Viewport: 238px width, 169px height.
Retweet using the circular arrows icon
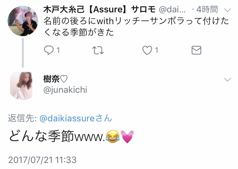click(98, 50)
